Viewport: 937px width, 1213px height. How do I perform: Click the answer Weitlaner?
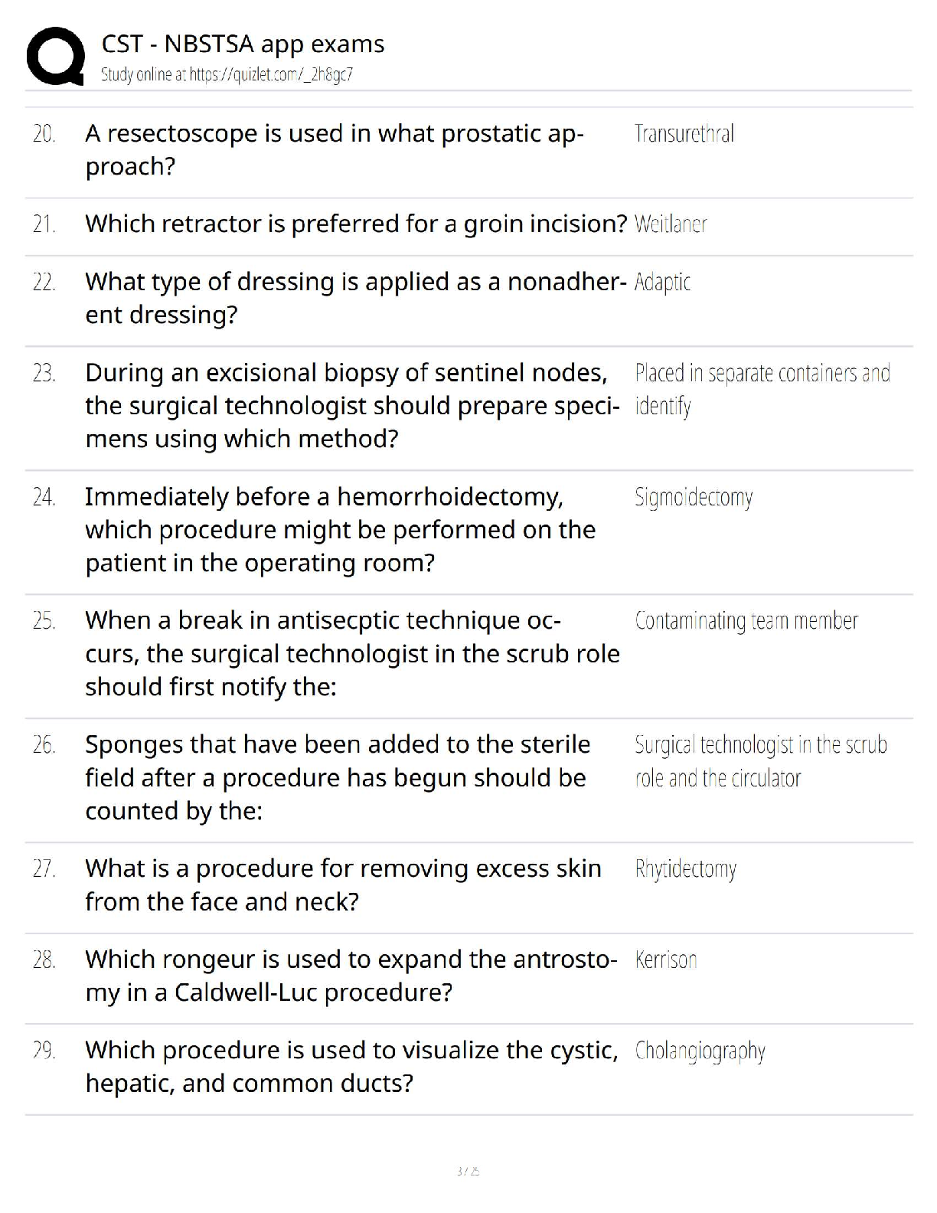pos(671,224)
